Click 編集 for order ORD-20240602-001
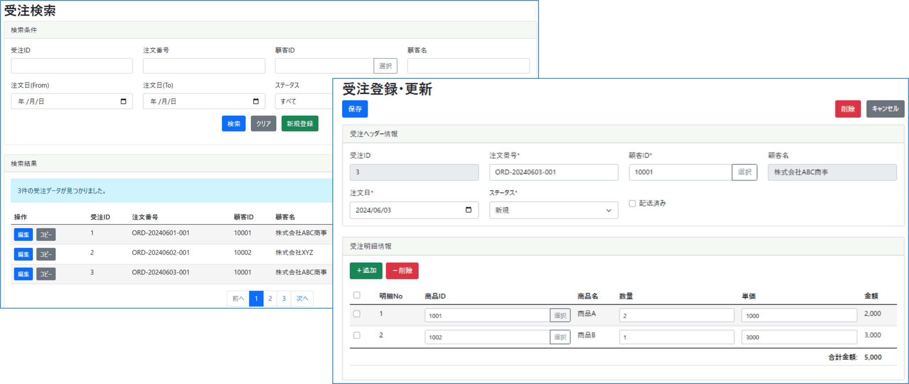This screenshot has height=384, width=909. coord(23,254)
